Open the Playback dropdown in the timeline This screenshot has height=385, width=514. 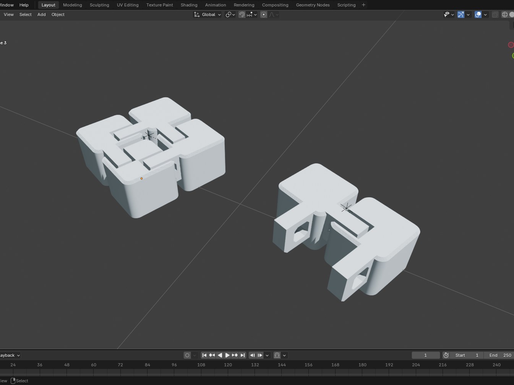pyautogui.click(x=9, y=355)
